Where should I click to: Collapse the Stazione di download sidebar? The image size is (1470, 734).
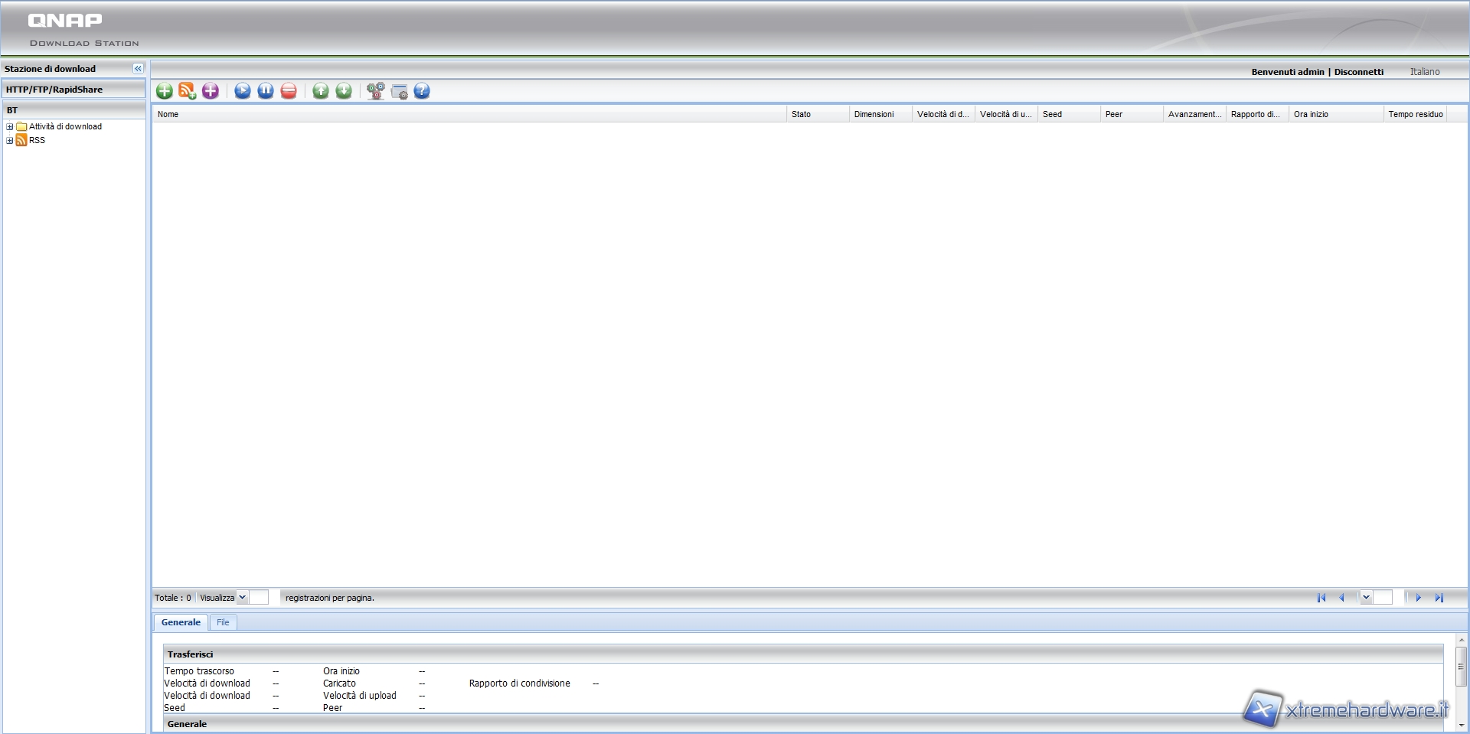click(x=138, y=69)
